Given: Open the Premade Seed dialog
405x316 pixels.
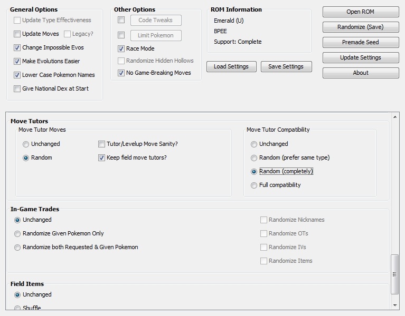Looking at the screenshot, I should [361, 42].
